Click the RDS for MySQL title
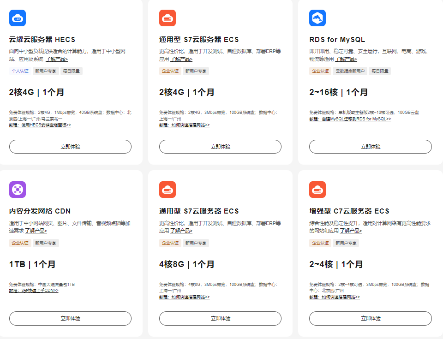The height and width of the screenshot is (339, 443). [x=337, y=40]
